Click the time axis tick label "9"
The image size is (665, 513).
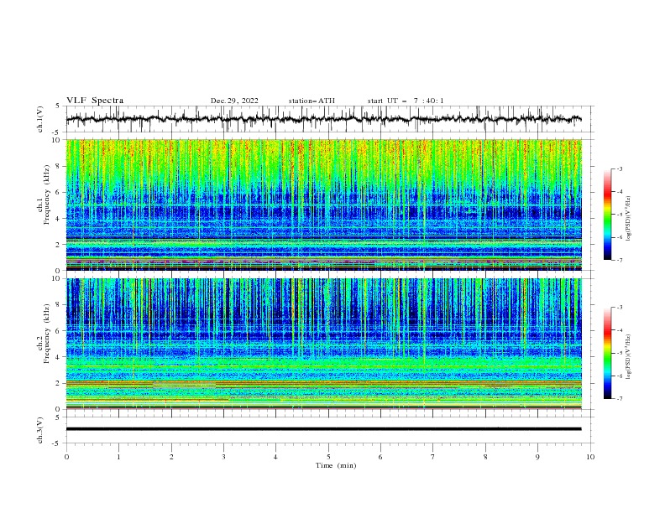[537, 457]
